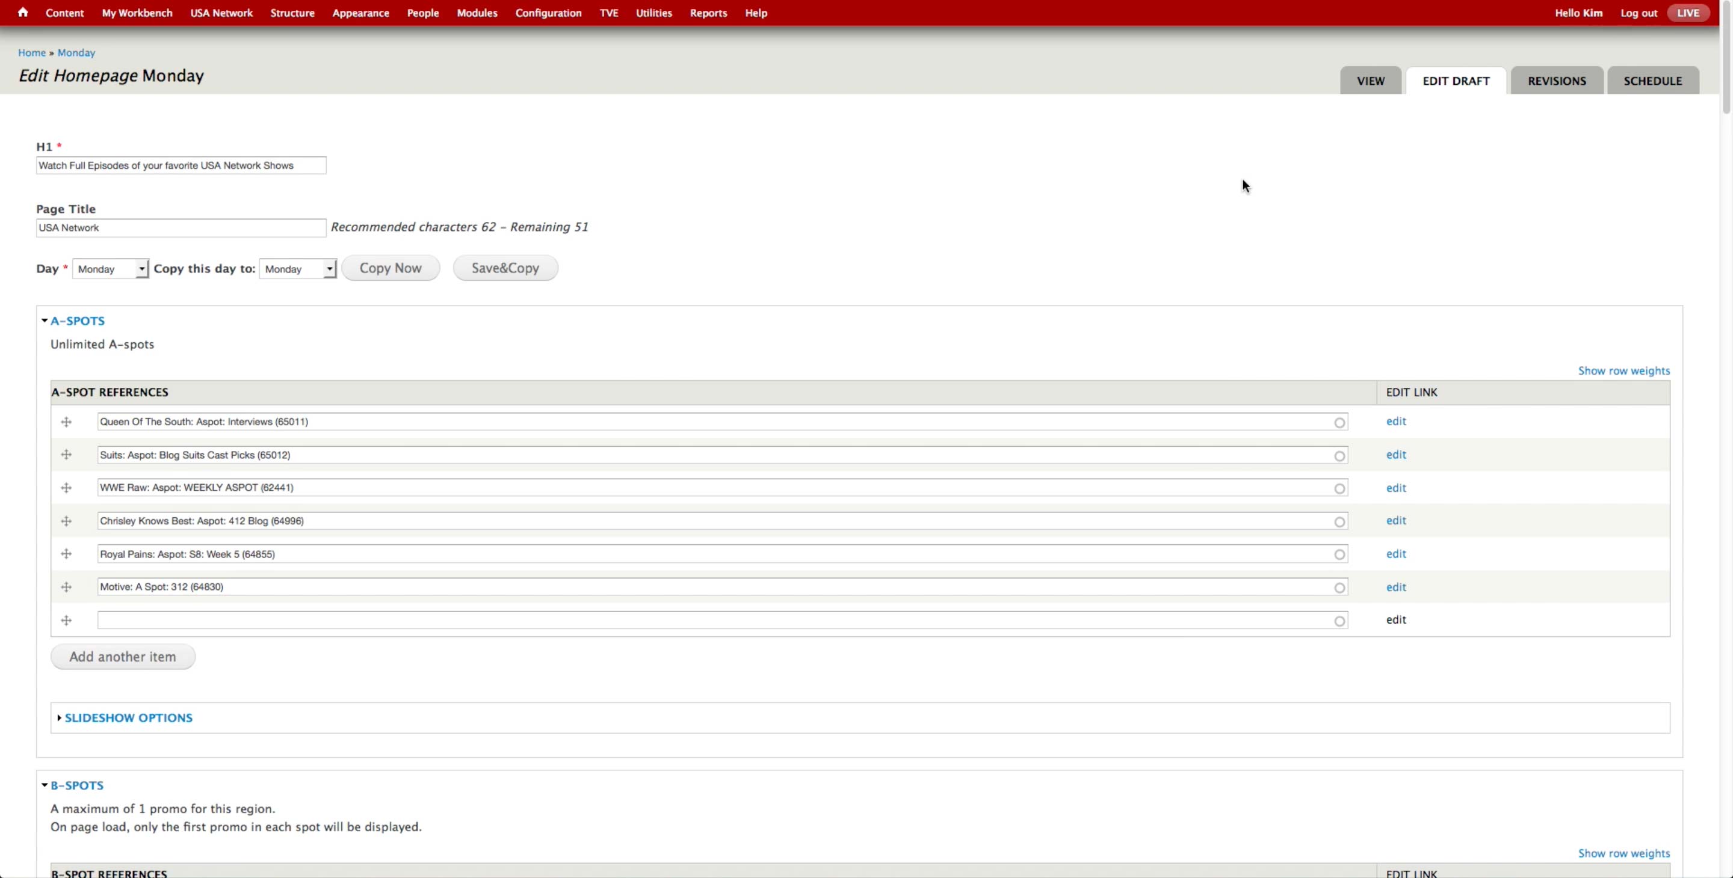
Task: Click drag handle beside WWE Raw row
Action: [66, 488]
